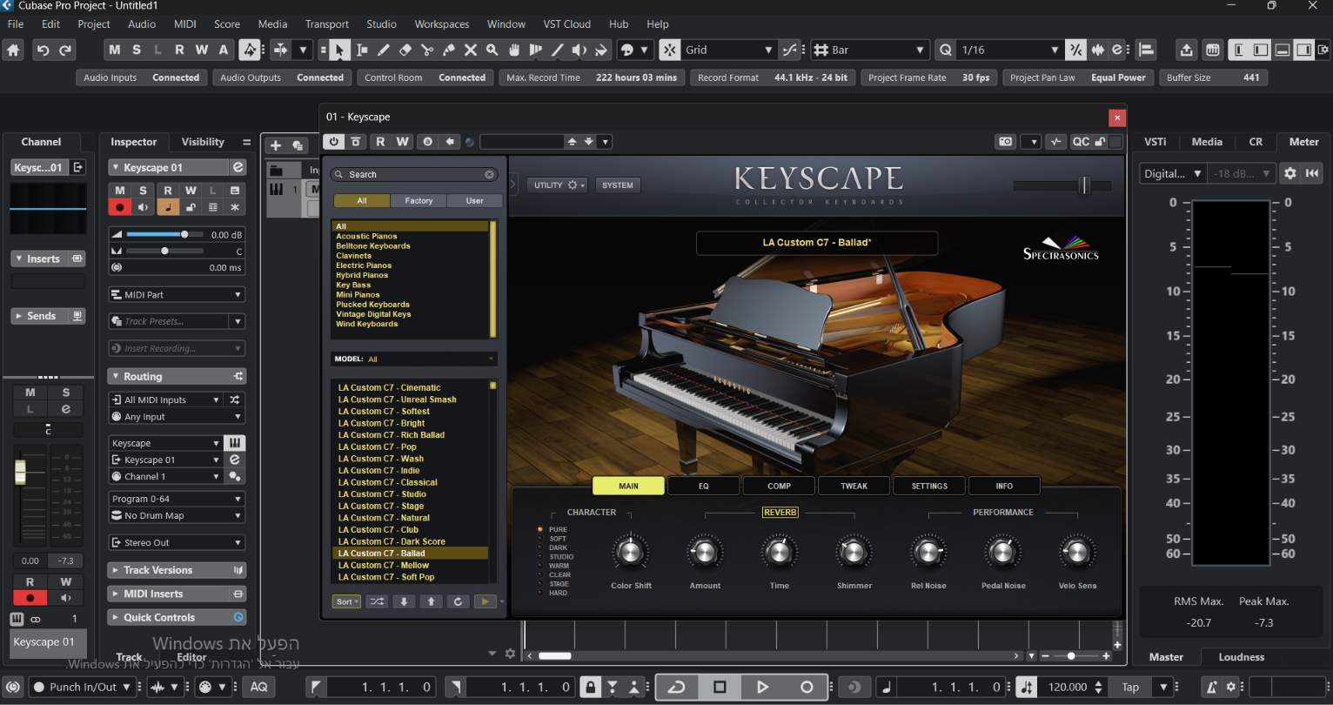
Task: Select the Zoom magnifier tool
Action: (492, 50)
